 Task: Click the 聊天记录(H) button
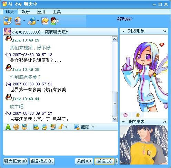point(16,161)
